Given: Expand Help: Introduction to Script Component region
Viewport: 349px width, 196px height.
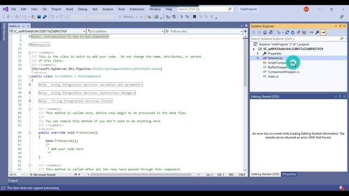Looking at the screenshot, I should pyautogui.click(x=29, y=36).
